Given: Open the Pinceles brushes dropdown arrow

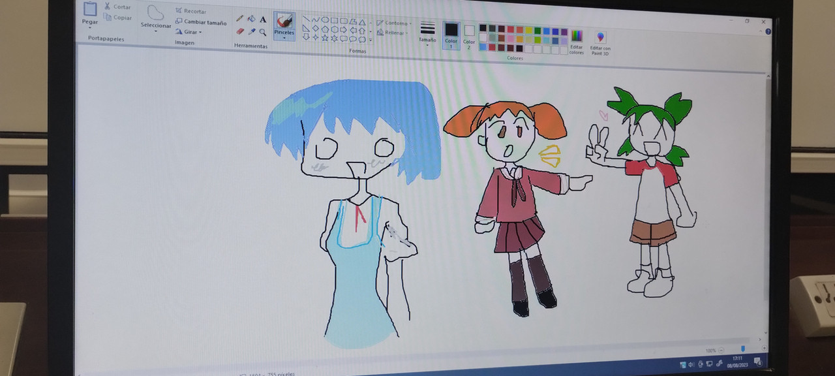Looking at the screenshot, I should (284, 38).
